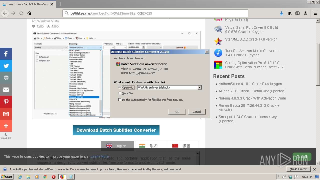Click the taskbar clock showing 5:23 AM
Viewport: 320px width, 180px height.
[x=307, y=177]
